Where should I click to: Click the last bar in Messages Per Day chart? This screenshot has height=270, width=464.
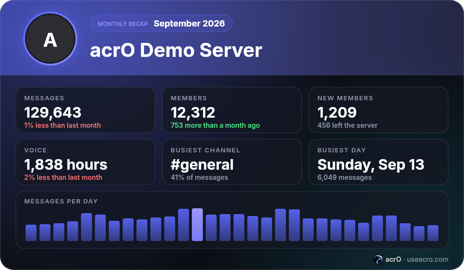433,233
